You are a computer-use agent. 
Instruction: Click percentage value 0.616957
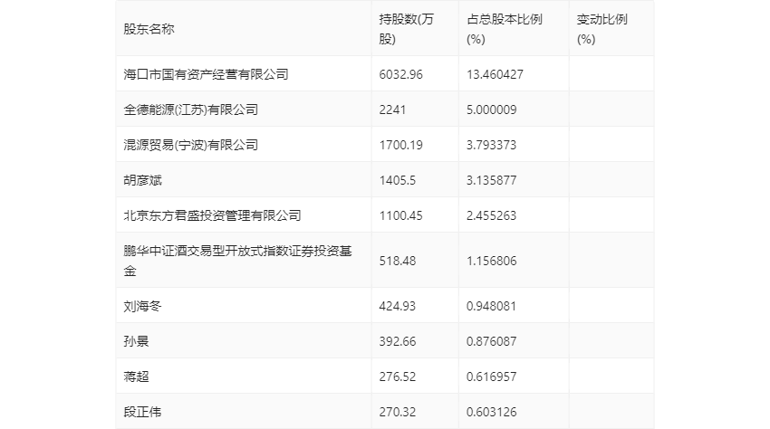[x=492, y=377]
